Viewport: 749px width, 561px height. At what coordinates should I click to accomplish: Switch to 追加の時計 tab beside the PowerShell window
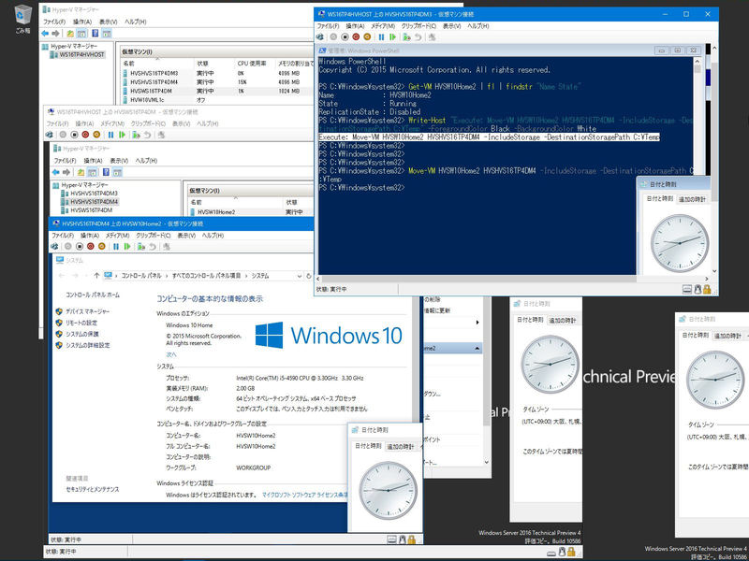[x=692, y=199]
